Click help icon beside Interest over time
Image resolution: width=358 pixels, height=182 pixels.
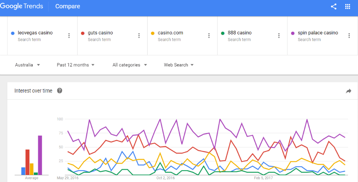point(60,91)
